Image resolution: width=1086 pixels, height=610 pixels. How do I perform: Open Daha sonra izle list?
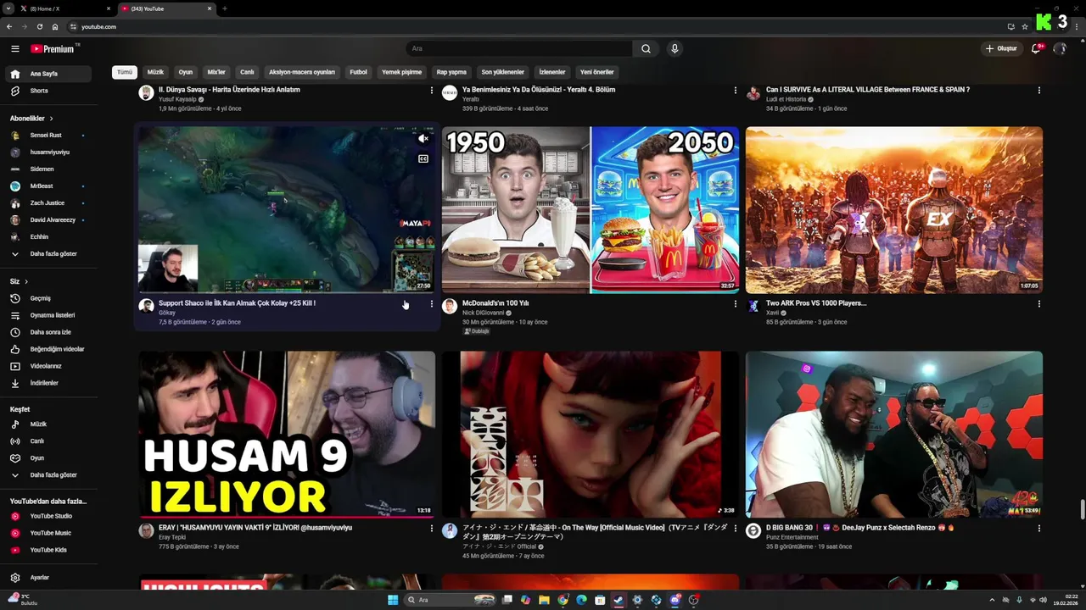(47, 332)
